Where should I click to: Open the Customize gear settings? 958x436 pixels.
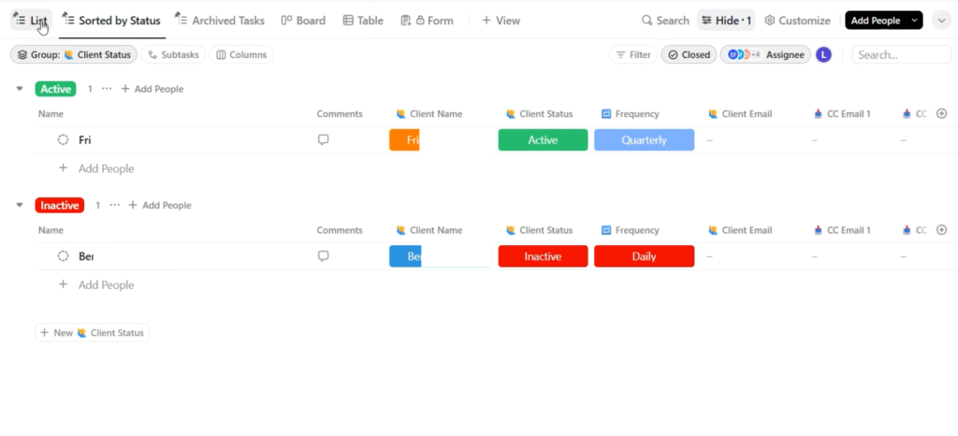[770, 21]
